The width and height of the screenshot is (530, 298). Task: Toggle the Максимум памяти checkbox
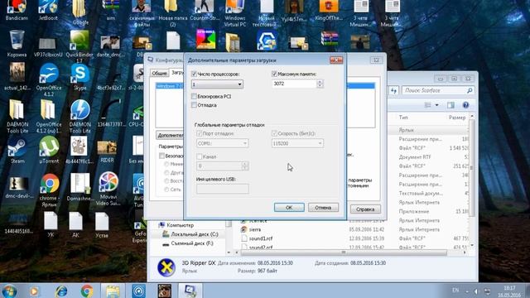click(x=274, y=74)
